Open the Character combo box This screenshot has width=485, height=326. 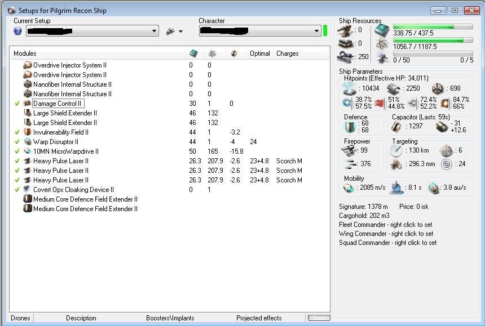coord(259,31)
